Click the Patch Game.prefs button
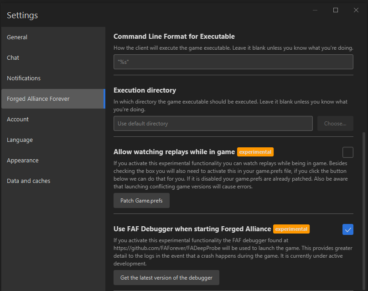The height and width of the screenshot is (291, 368). (141, 201)
